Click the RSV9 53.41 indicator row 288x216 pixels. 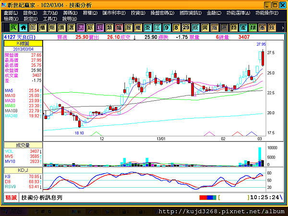(x=23, y=187)
